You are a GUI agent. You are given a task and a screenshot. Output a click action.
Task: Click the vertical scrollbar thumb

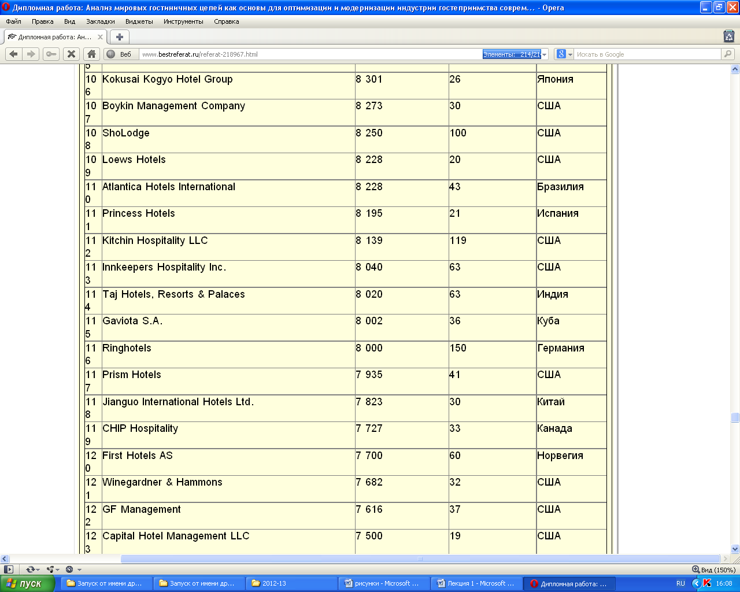click(x=735, y=417)
